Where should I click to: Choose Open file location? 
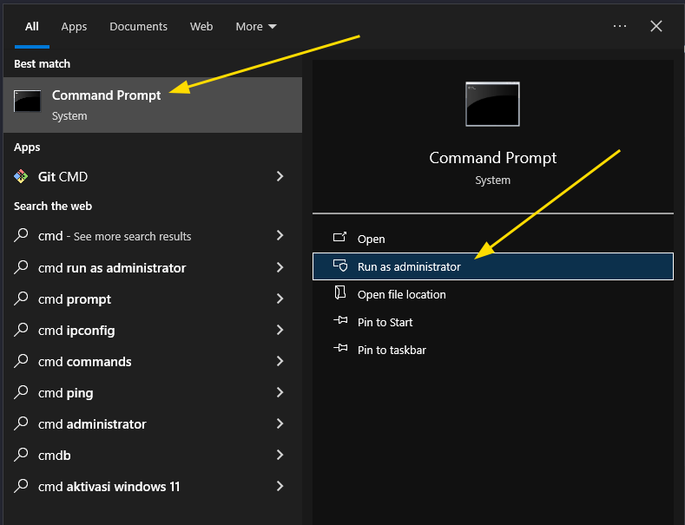click(493, 294)
